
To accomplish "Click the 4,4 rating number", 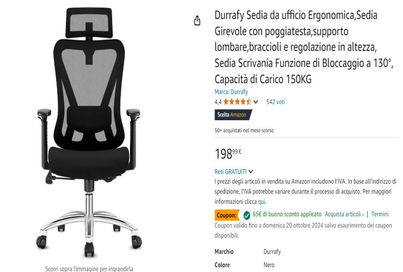I will coord(218,102).
